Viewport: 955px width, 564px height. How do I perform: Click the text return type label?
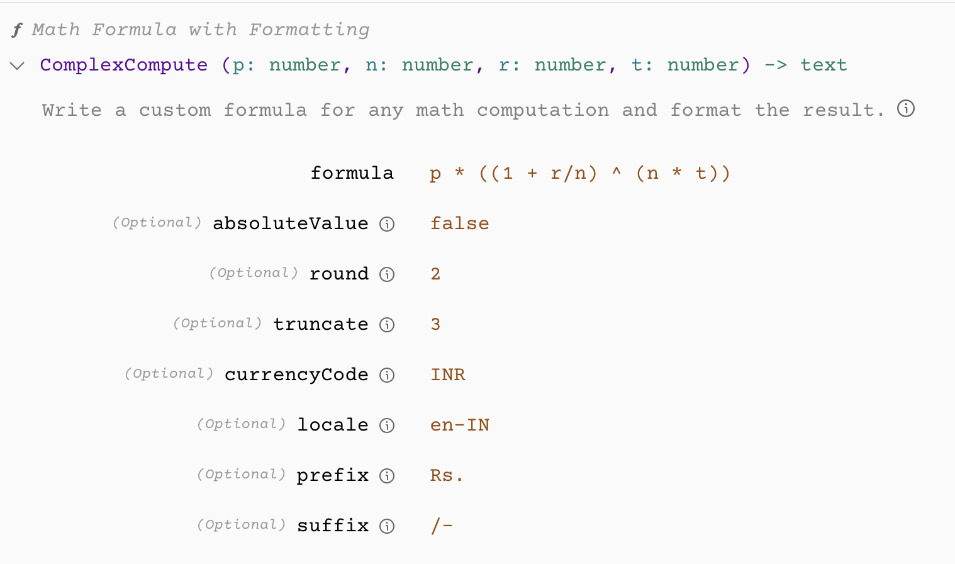point(824,65)
